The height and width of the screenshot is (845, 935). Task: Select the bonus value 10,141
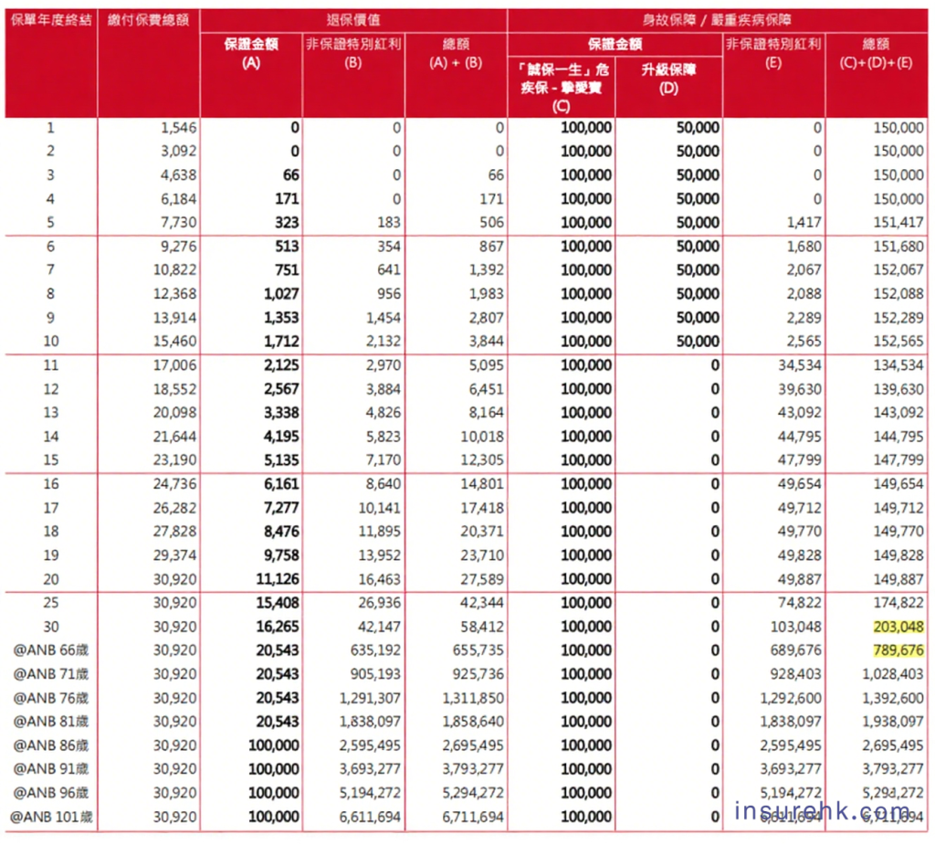pos(380,508)
